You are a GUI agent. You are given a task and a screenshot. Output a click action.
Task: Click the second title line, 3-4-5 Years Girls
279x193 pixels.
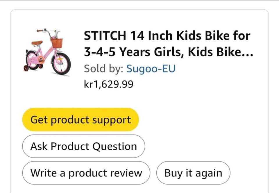(135, 52)
